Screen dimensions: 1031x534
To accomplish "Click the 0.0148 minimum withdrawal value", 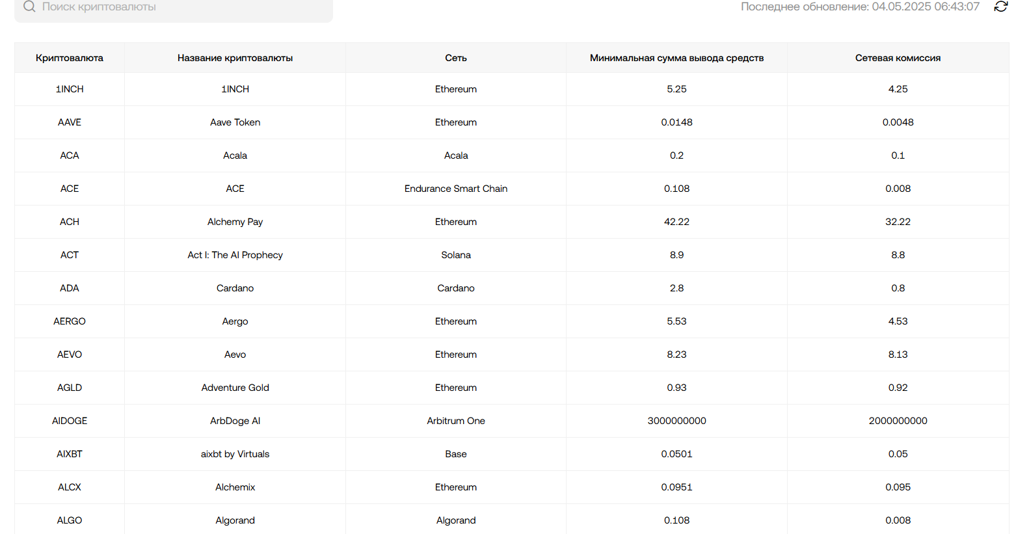I will click(676, 122).
